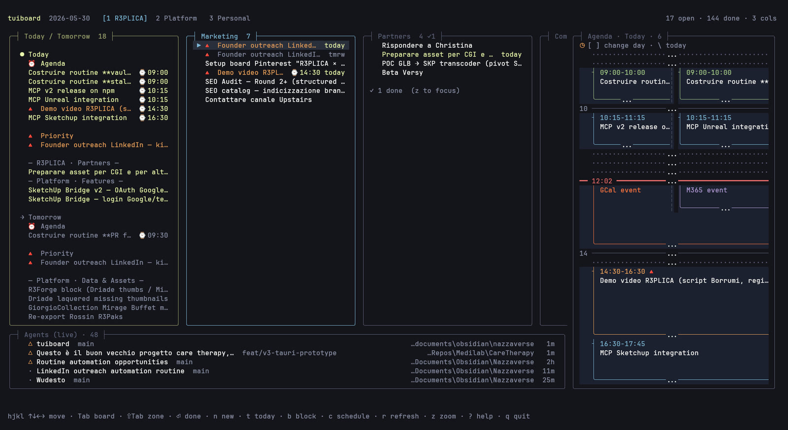Click the alarm clock icon beside Tomorrow's Agenda
This screenshot has width=788, height=430.
click(32, 227)
